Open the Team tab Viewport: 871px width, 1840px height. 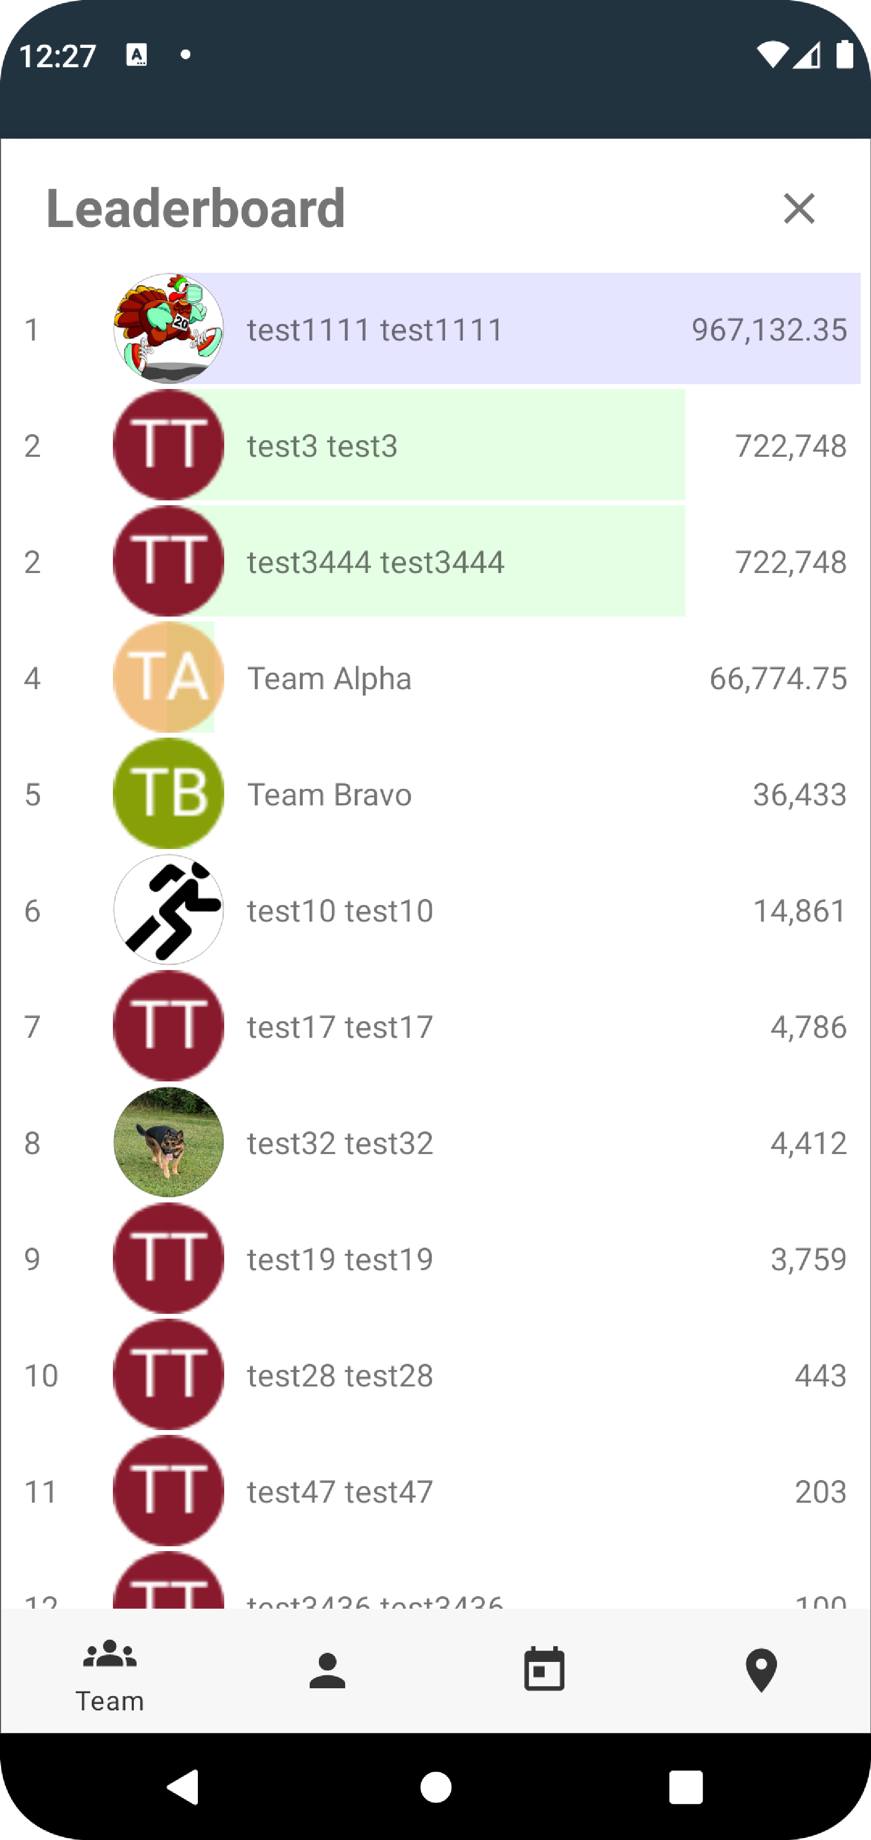(x=109, y=1676)
